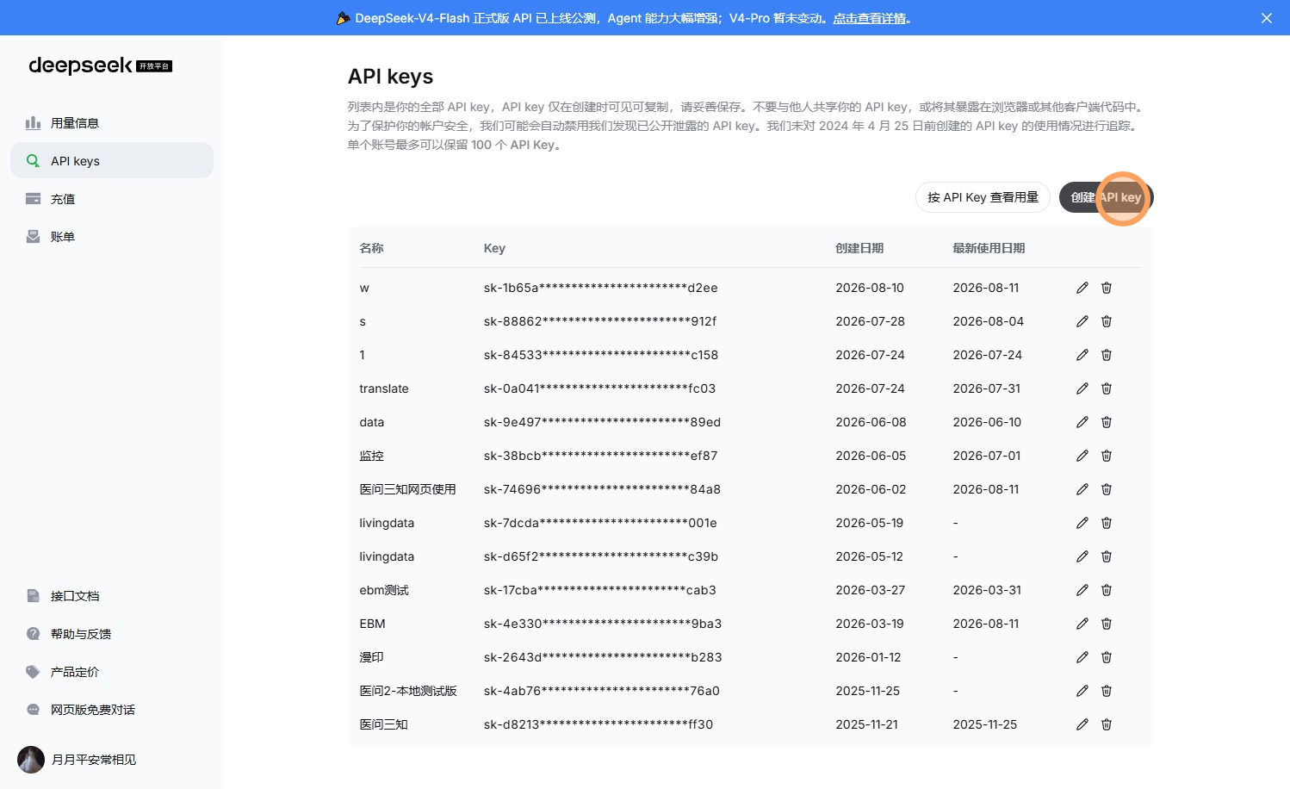Click the 名称 column header
Image resolution: width=1290 pixels, height=789 pixels.
tap(372, 248)
